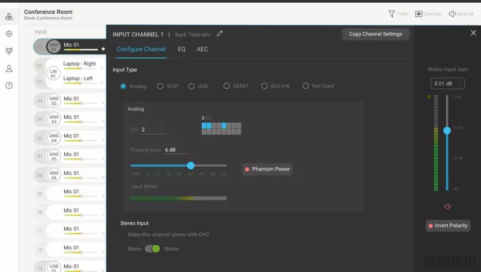
Task: Select the ANG 06 channel badge
Action: point(54,175)
